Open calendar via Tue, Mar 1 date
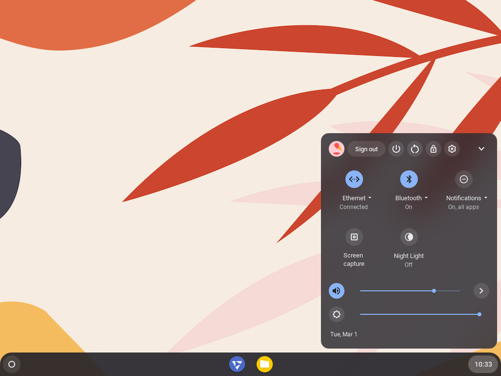This screenshot has width=501, height=376. pyautogui.click(x=343, y=334)
